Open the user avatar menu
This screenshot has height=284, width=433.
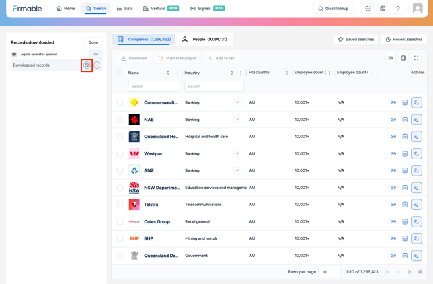pos(418,9)
